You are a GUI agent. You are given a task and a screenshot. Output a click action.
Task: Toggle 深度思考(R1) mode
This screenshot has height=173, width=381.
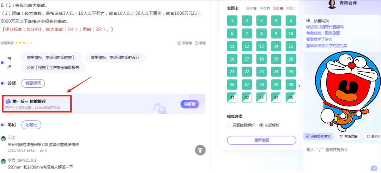[317, 136]
